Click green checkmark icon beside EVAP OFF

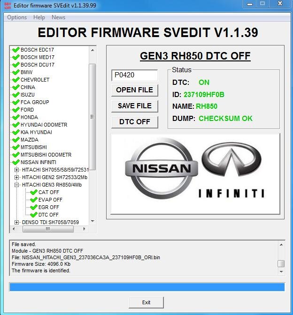pyautogui.click(x=34, y=200)
